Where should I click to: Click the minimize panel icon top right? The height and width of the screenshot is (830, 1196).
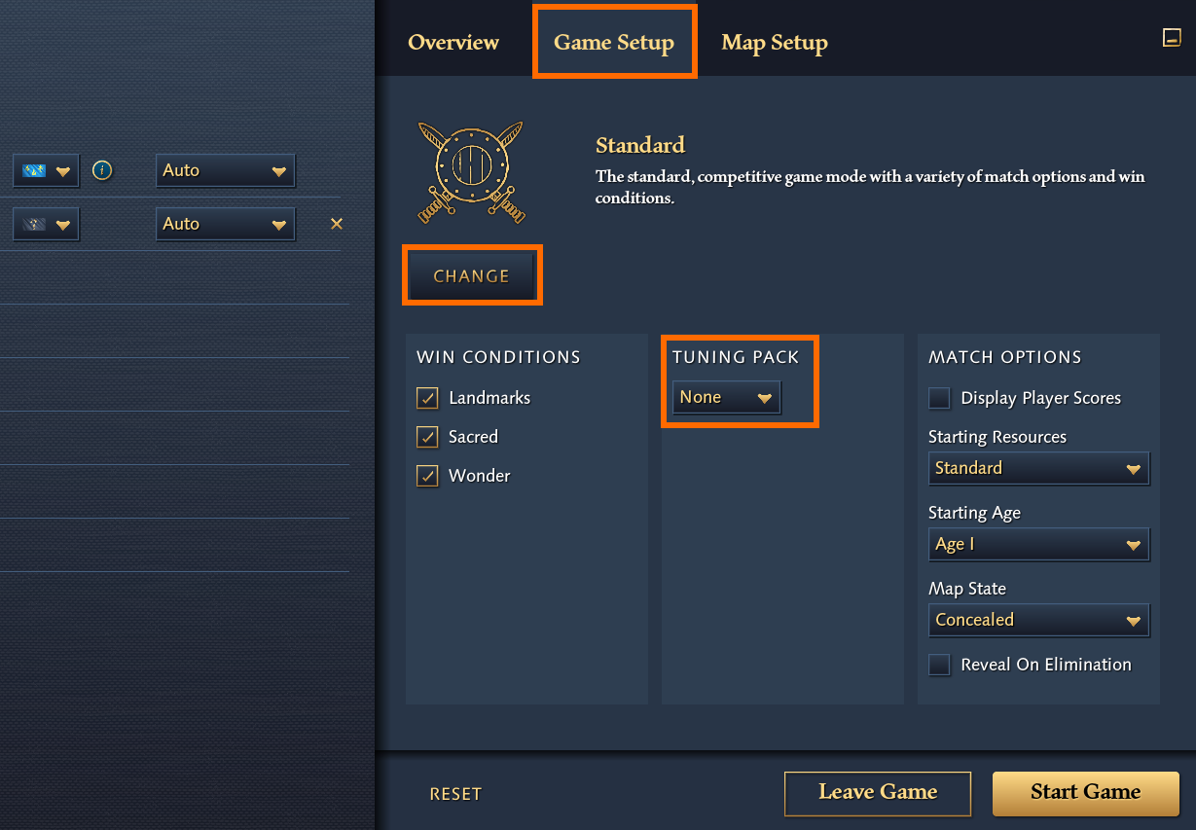point(1172,38)
